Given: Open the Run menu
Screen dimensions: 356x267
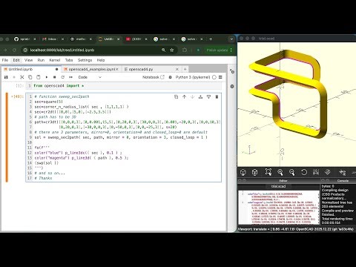Looking at the screenshot, I should pos(41,60).
